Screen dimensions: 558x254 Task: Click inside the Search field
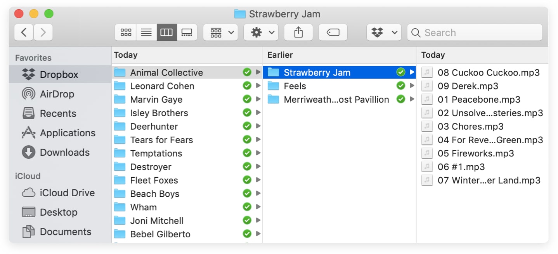click(x=474, y=33)
